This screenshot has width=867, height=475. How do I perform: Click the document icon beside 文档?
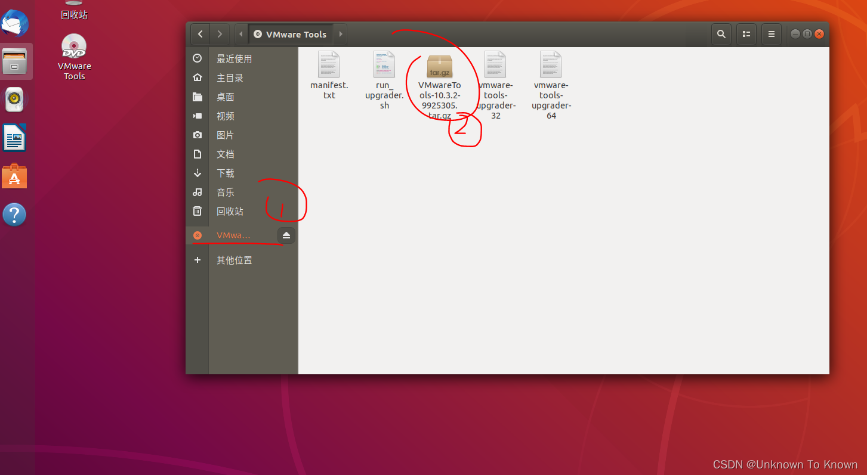(198, 154)
